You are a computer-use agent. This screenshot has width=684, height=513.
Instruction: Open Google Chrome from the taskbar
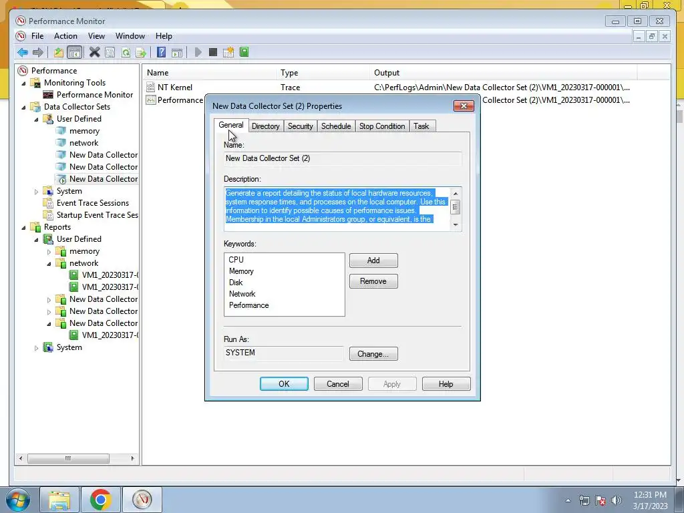click(100, 500)
